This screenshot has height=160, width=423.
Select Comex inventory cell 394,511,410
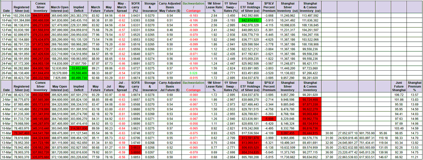click(40, 15)
